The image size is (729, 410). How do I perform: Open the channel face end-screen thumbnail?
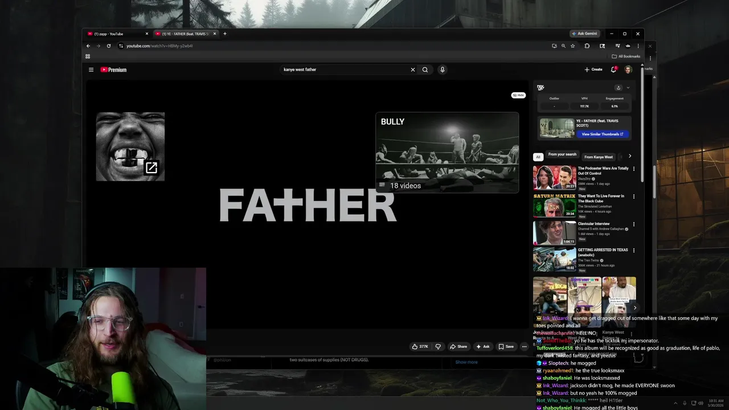point(130,147)
